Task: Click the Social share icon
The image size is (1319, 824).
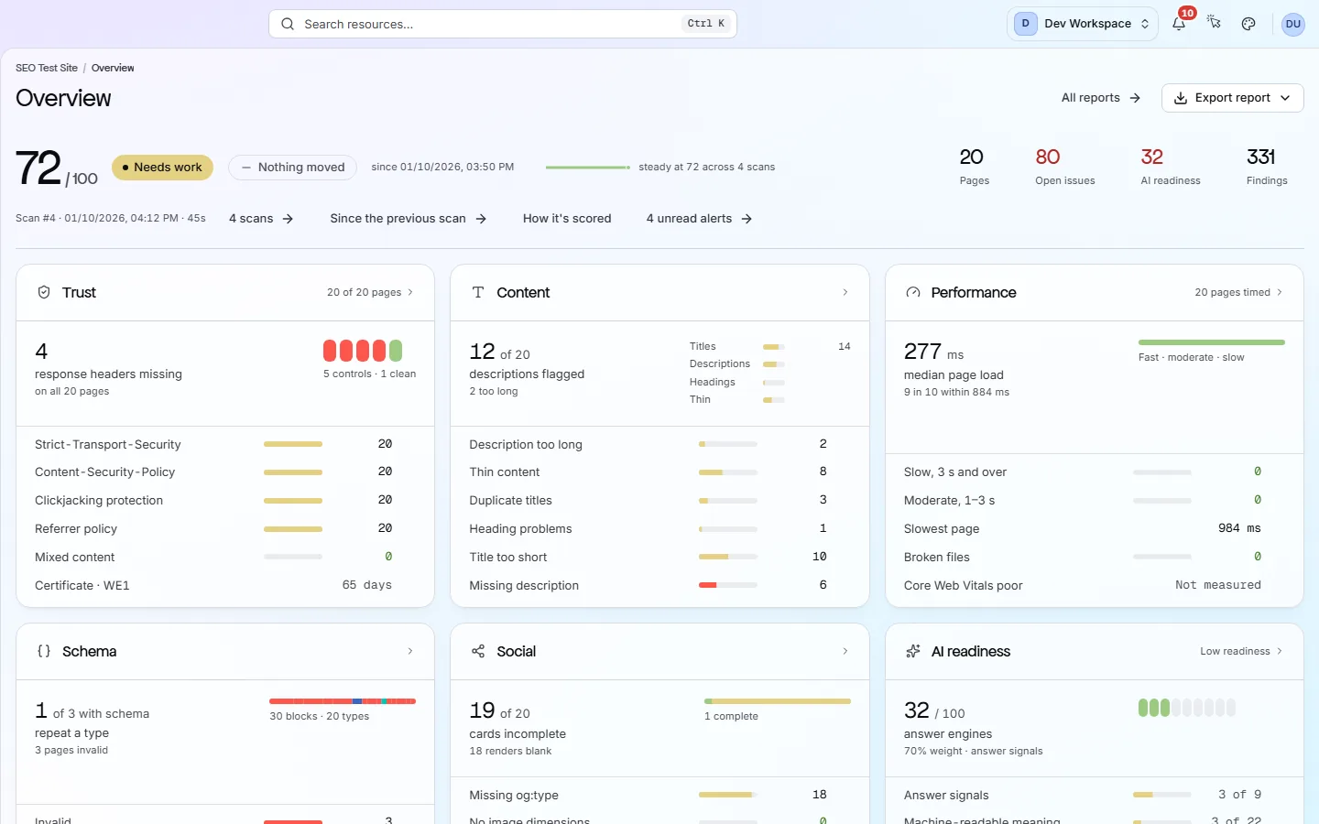Action: tap(478, 651)
